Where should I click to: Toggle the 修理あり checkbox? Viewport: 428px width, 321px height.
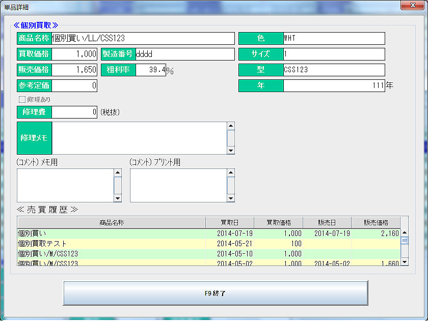(21, 99)
